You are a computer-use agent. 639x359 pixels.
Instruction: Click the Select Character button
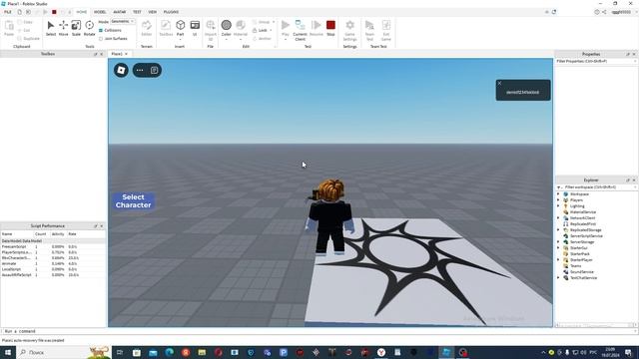pos(133,201)
